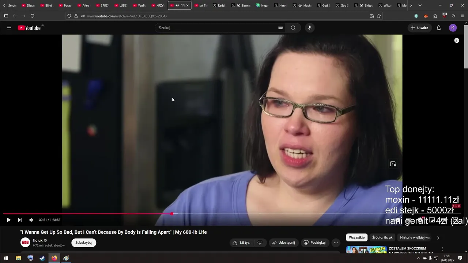Image resolution: width=468 pixels, height=263 pixels.
Task: Go forward one page in browser
Action: point(23,16)
